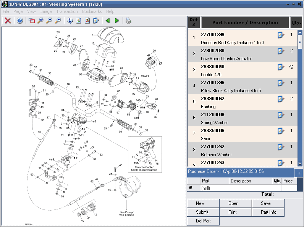Go to previous page with green left arrow
The height and width of the screenshot is (227, 304).
[108, 21]
